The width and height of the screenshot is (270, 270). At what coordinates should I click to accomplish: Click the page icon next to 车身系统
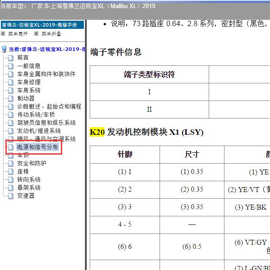[x=11, y=90]
